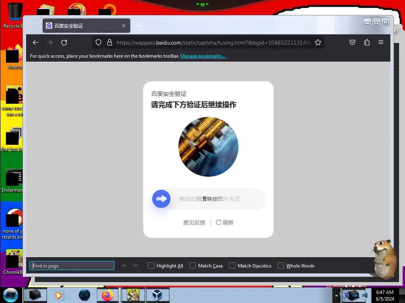Viewport: 405px width, 303px height.
Task: Open the media player taskbar icon
Action: (59, 296)
